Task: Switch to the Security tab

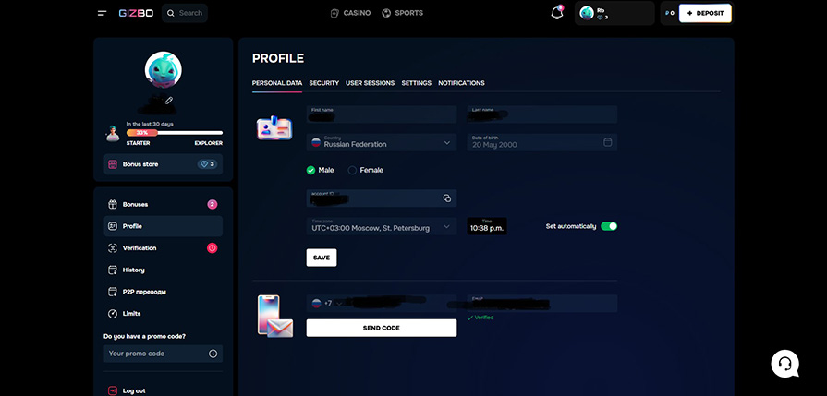Action: [x=323, y=83]
